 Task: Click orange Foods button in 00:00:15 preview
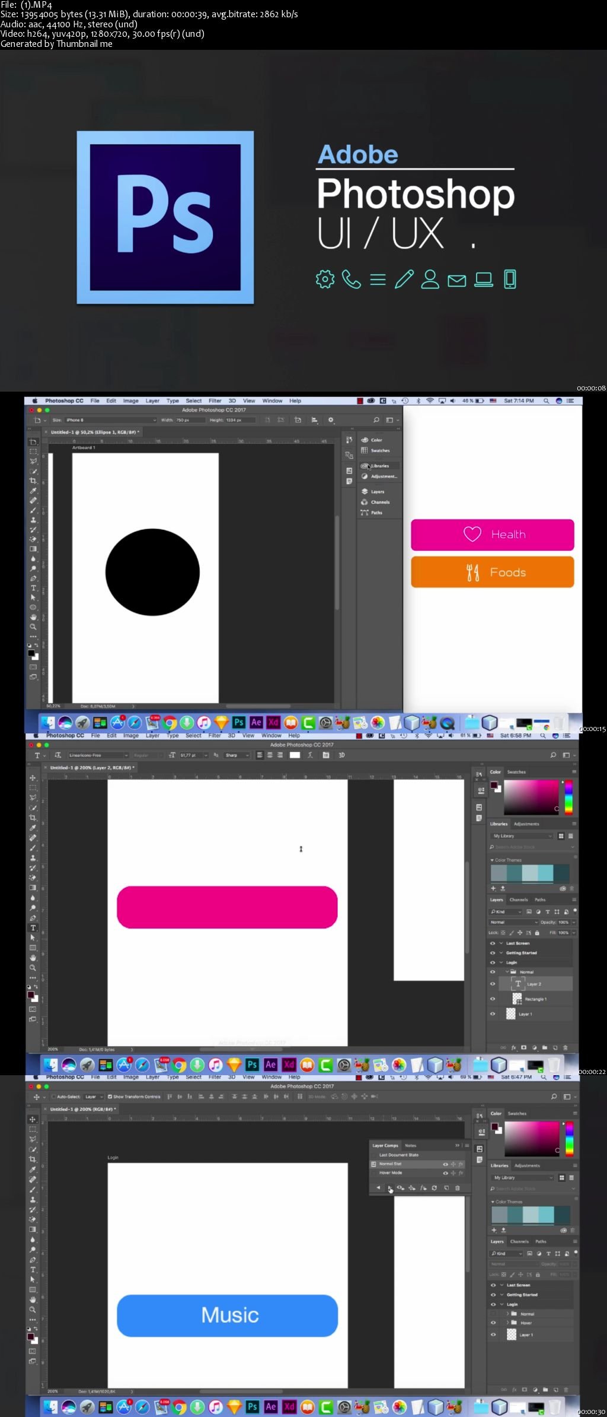(x=493, y=572)
